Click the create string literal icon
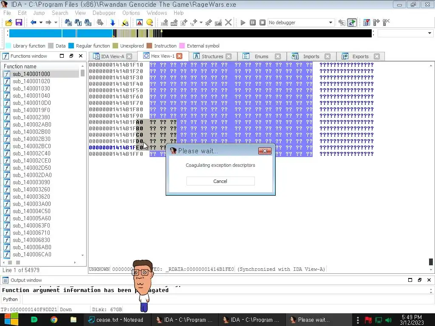Viewport: 435px width, 326px height. click(x=184, y=22)
